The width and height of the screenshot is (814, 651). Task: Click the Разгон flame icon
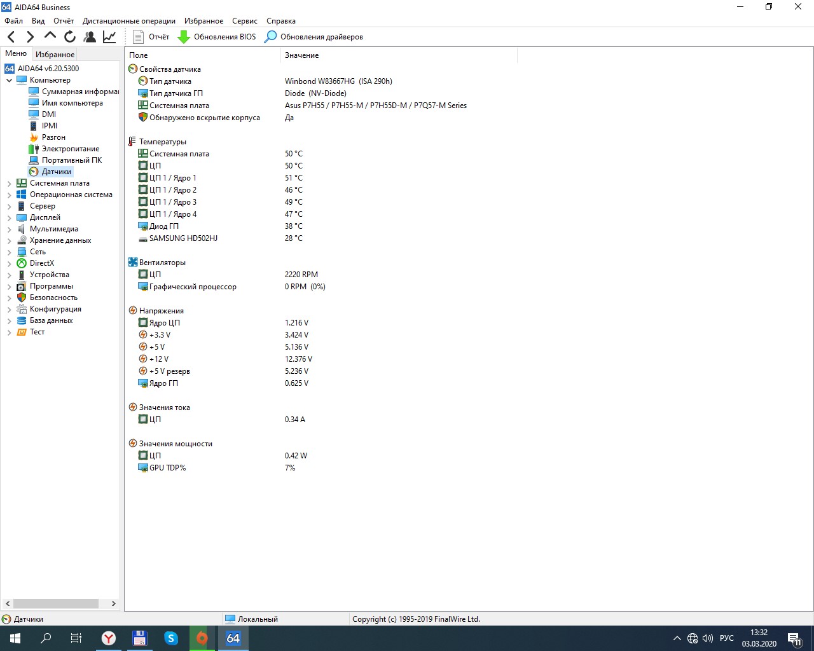[x=34, y=137]
